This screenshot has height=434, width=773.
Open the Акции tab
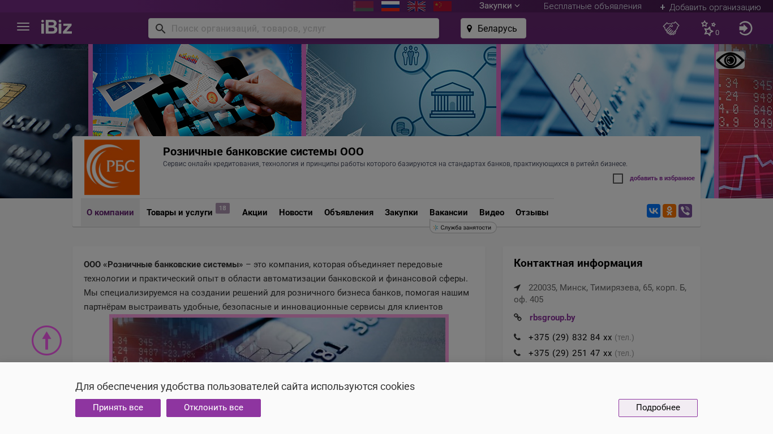[255, 212]
